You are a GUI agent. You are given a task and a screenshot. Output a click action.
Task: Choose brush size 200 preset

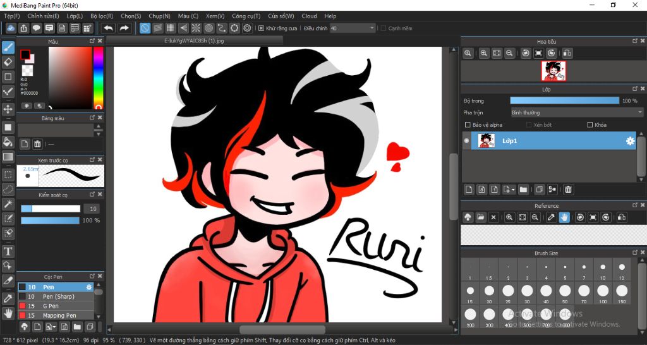pos(470,317)
